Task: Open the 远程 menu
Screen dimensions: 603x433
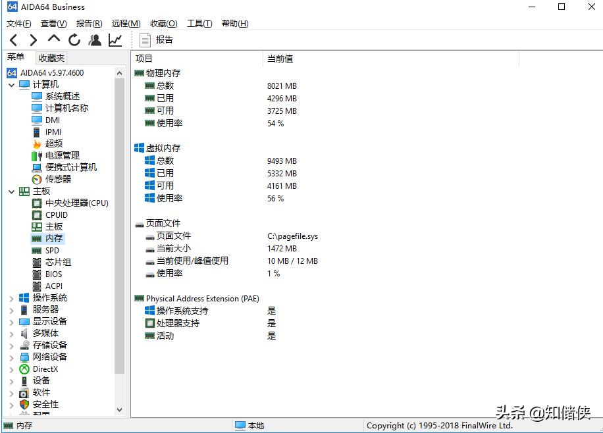Action: (124, 23)
